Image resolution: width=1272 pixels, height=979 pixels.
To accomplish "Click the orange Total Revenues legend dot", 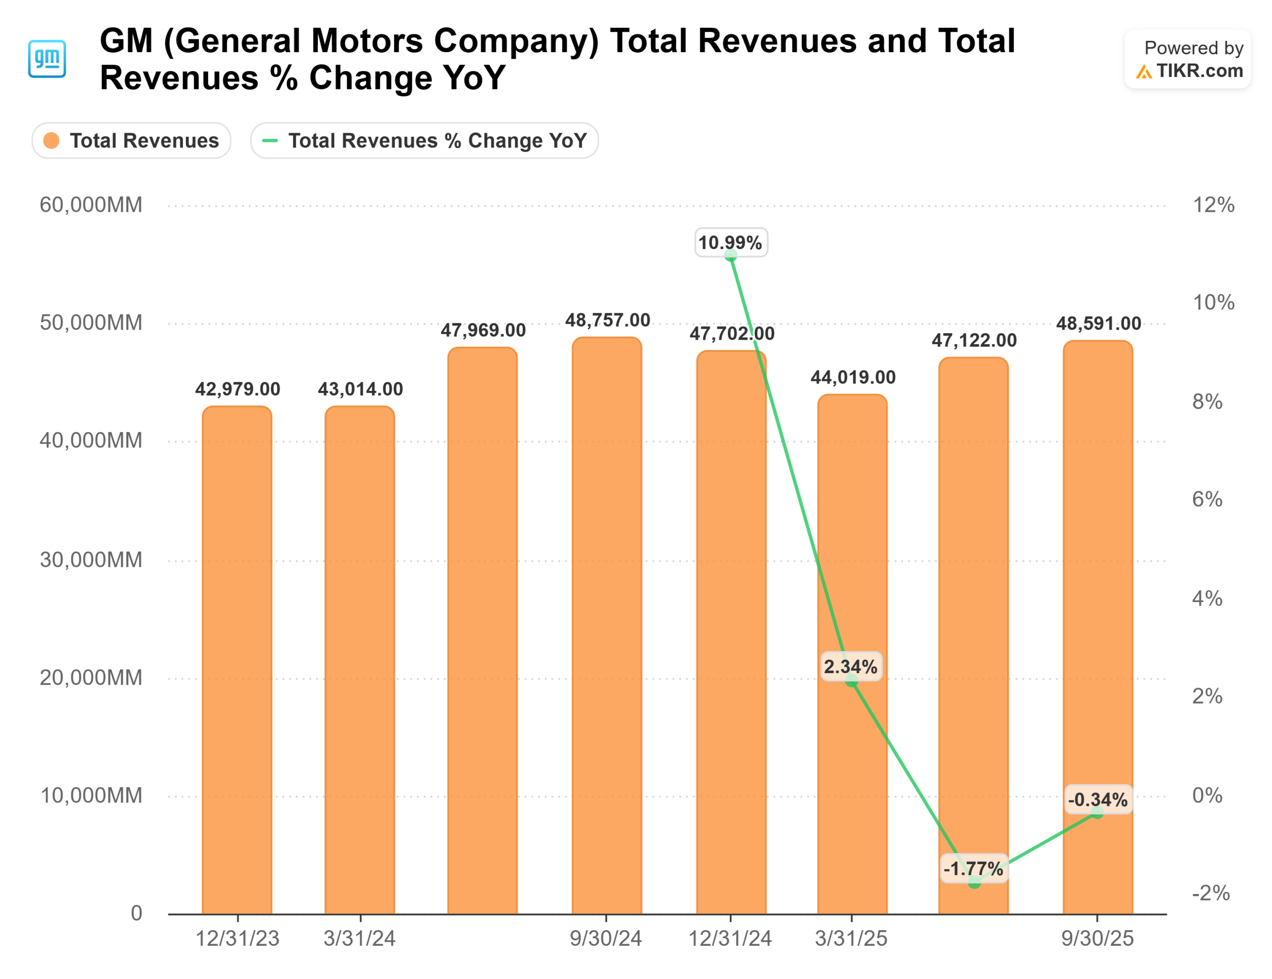I will coord(52,140).
